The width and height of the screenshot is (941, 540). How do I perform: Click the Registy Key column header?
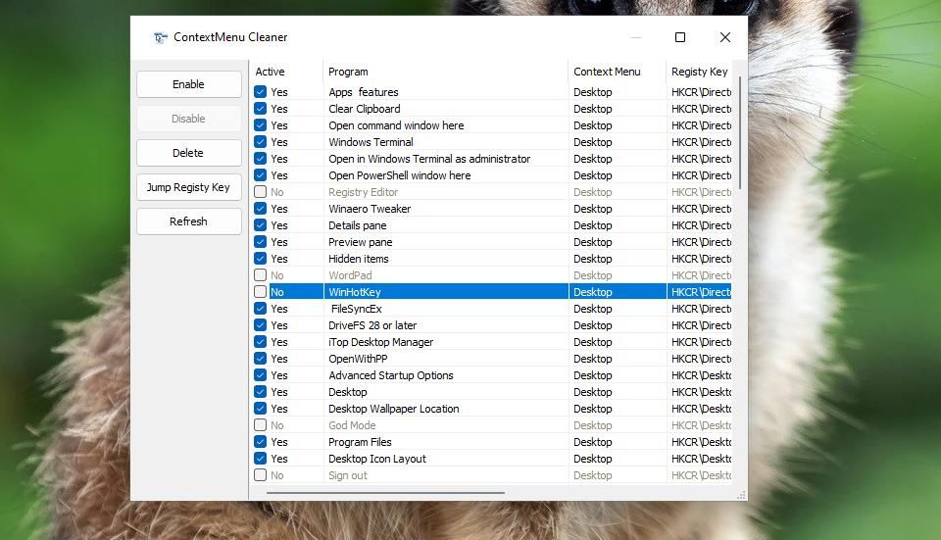[x=699, y=72]
